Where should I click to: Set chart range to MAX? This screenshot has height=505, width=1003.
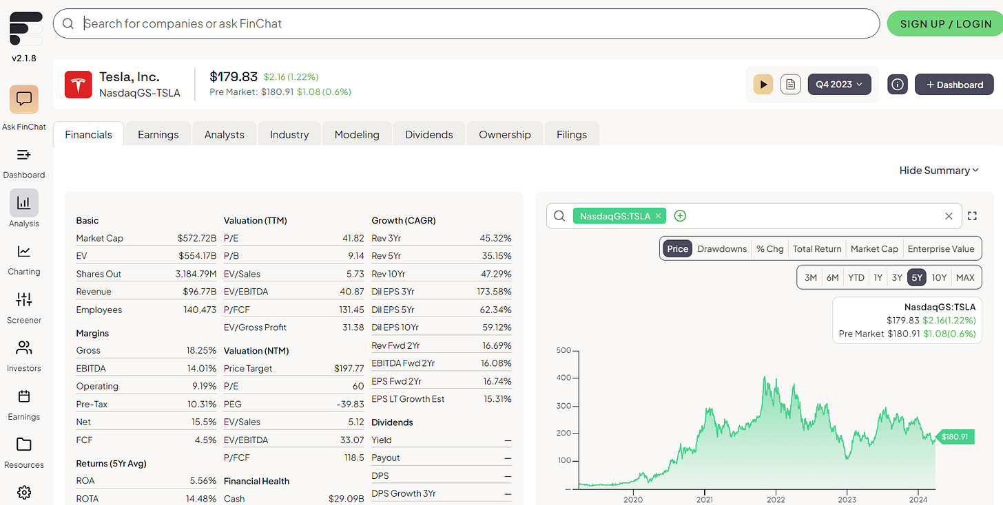[965, 277]
